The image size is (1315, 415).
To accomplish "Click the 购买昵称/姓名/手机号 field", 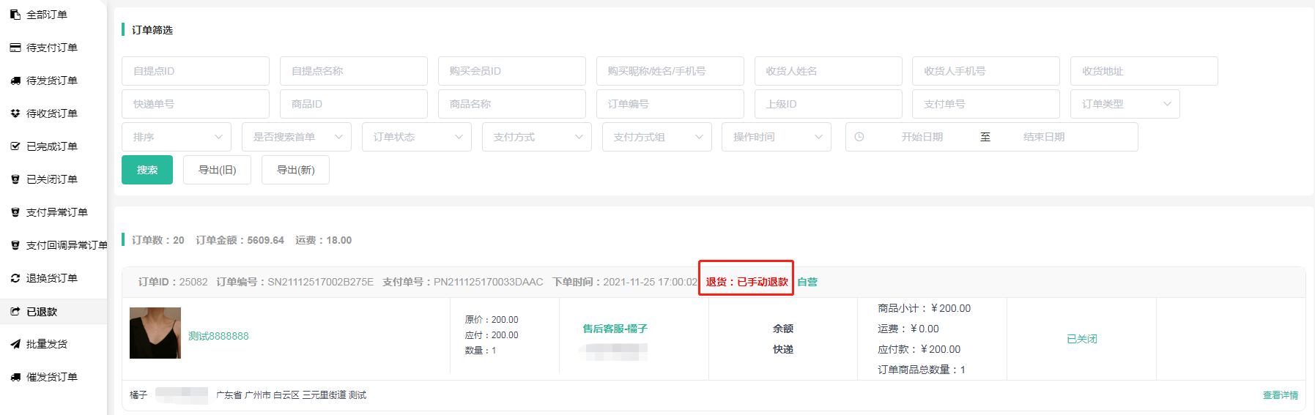I will (670, 71).
